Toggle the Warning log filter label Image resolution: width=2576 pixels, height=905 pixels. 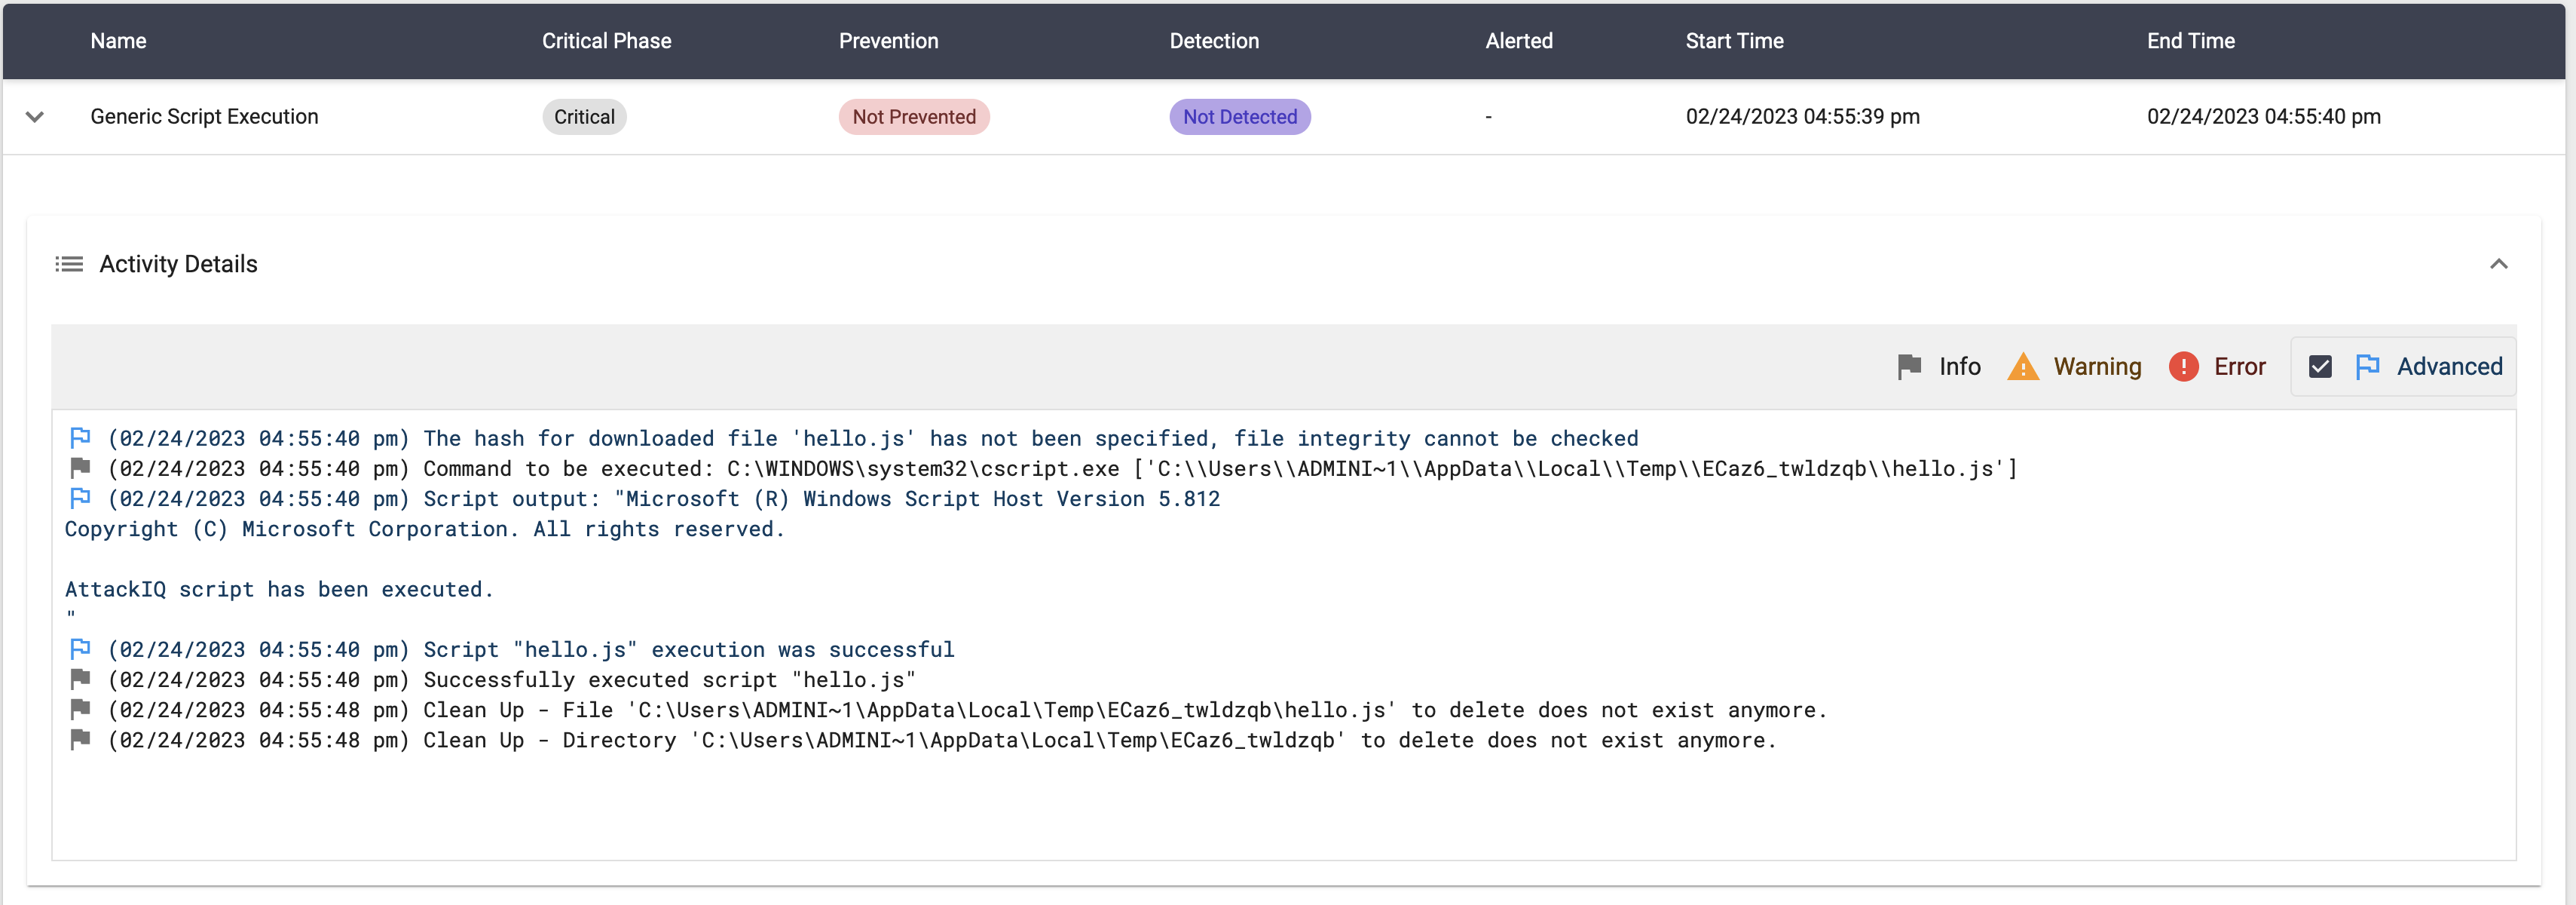[2097, 367]
